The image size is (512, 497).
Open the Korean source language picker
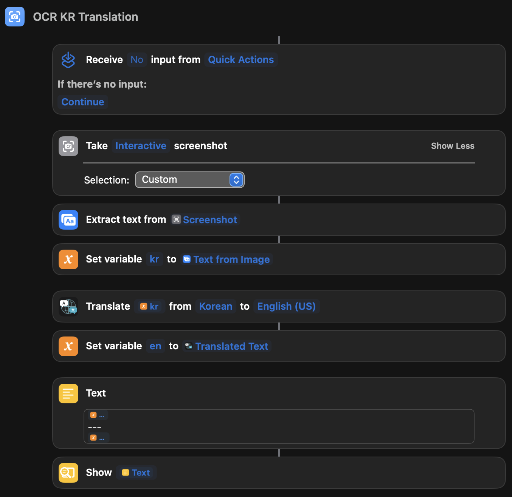point(216,306)
